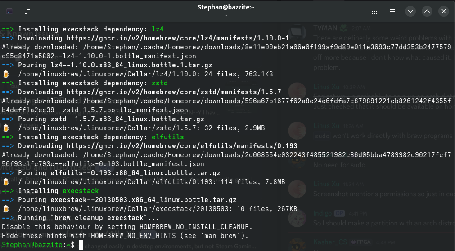
Task: Click the beer mug beside zstd Cellar line
Action: (6, 128)
